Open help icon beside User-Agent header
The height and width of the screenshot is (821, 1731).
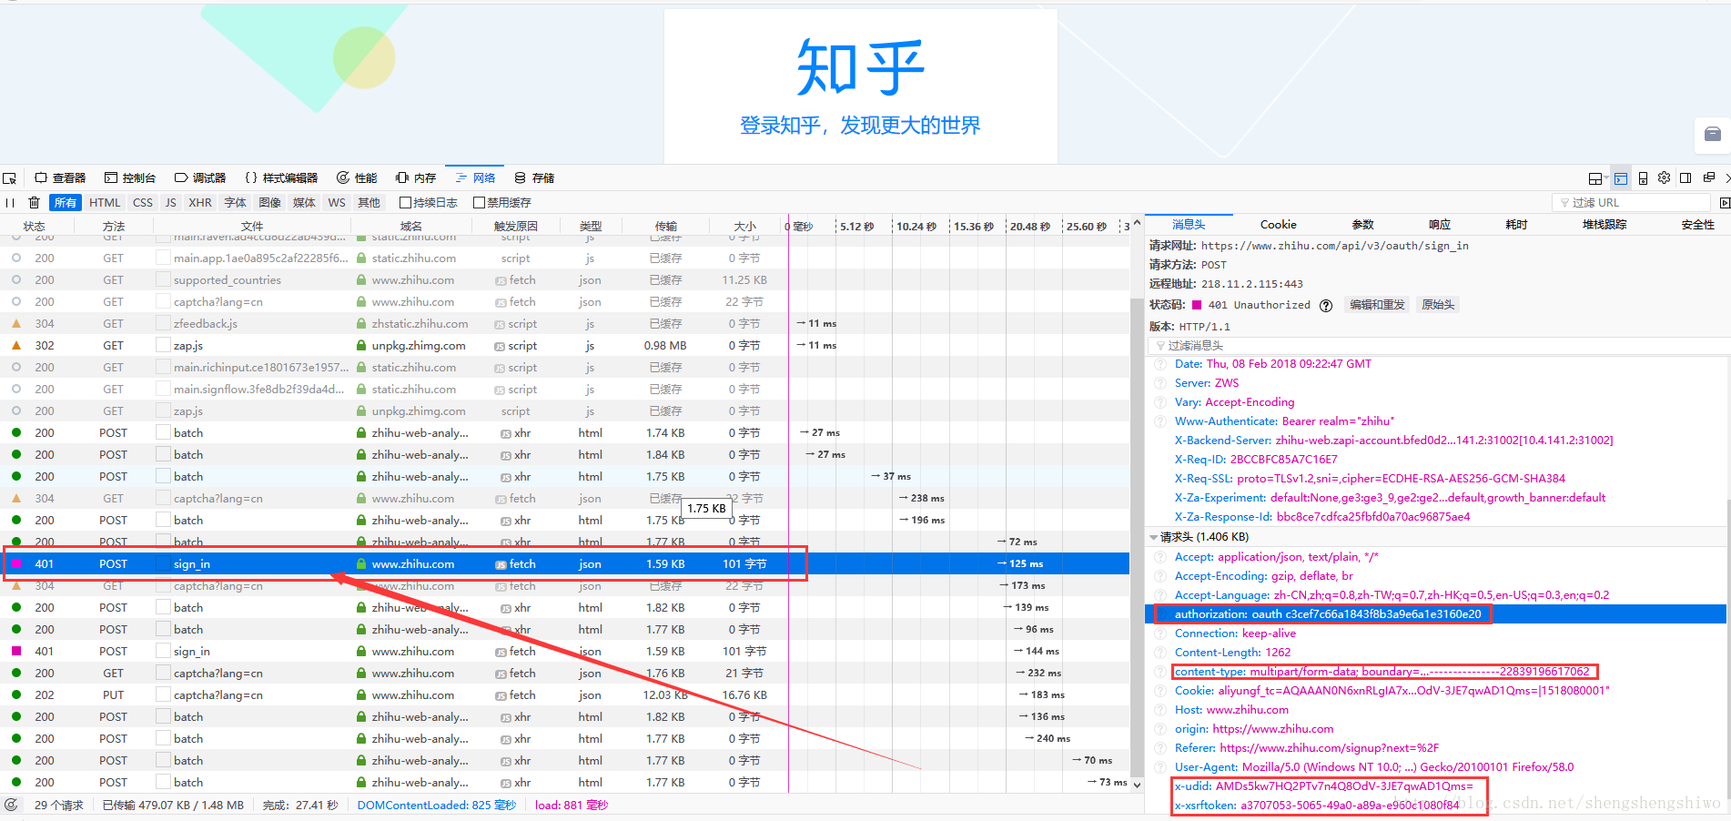[1160, 767]
